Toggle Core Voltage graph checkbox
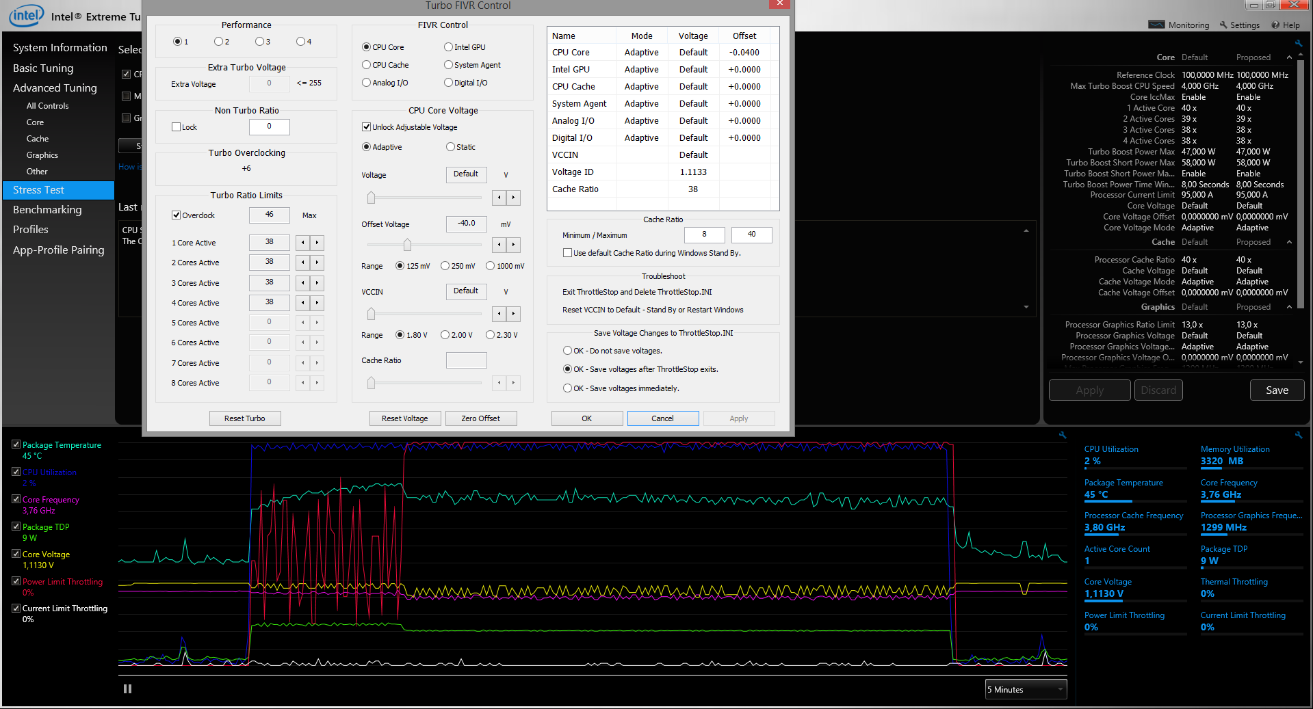The height and width of the screenshot is (709, 1313). coord(16,554)
